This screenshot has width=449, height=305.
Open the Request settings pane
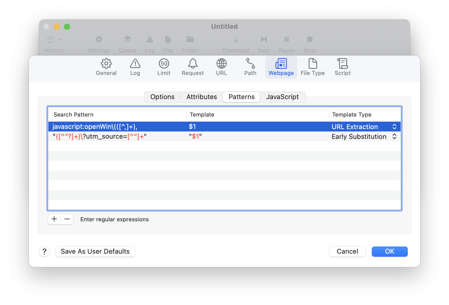pyautogui.click(x=193, y=67)
